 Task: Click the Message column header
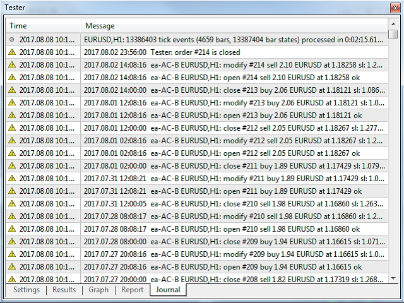[x=234, y=26]
